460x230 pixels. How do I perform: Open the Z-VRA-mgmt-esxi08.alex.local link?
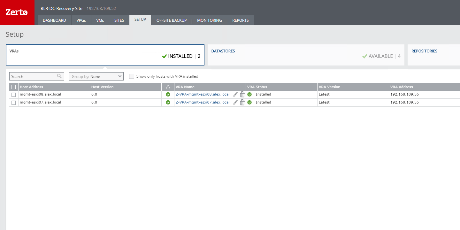click(203, 94)
